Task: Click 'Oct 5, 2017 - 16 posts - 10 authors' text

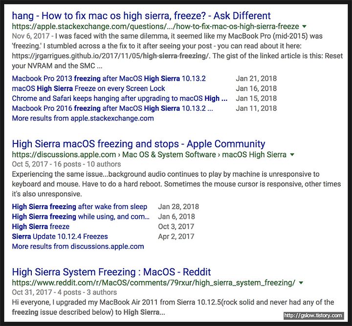Action: 66,164
